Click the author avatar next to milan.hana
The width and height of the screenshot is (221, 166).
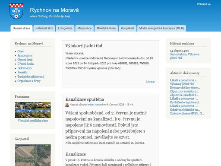67,105
